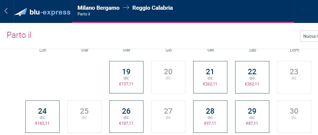Viewport: 318px width, 135px height.
Task: Select 28 dic at €97,11
Action: (x=210, y=116)
